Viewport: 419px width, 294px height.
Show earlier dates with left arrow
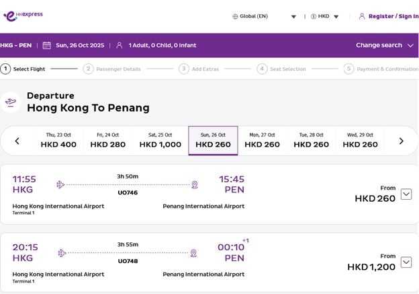point(17,141)
